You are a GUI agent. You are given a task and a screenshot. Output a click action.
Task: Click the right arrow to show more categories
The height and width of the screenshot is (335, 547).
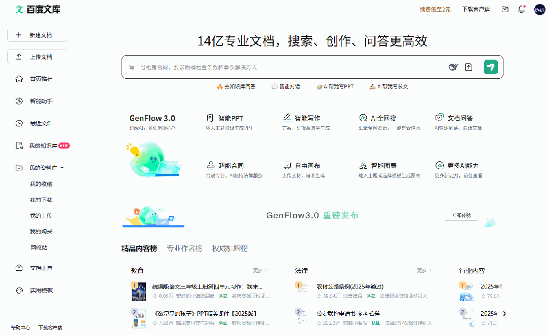tap(504, 313)
